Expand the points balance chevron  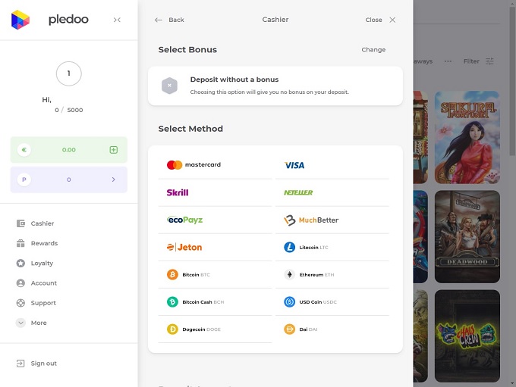(114, 179)
